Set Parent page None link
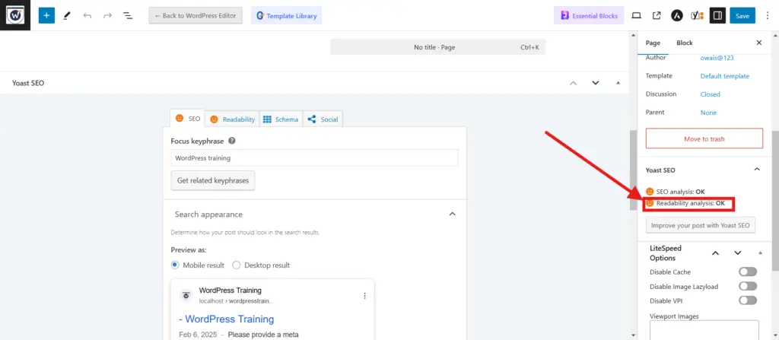 pos(708,113)
